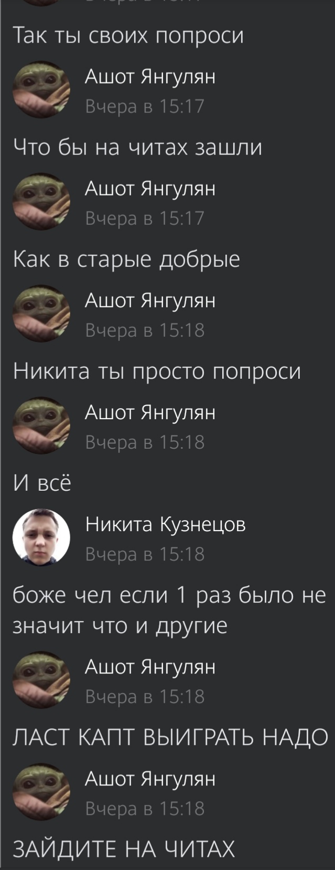Click the timestamp directly above "Как в старые добрые"

[x=145, y=218]
